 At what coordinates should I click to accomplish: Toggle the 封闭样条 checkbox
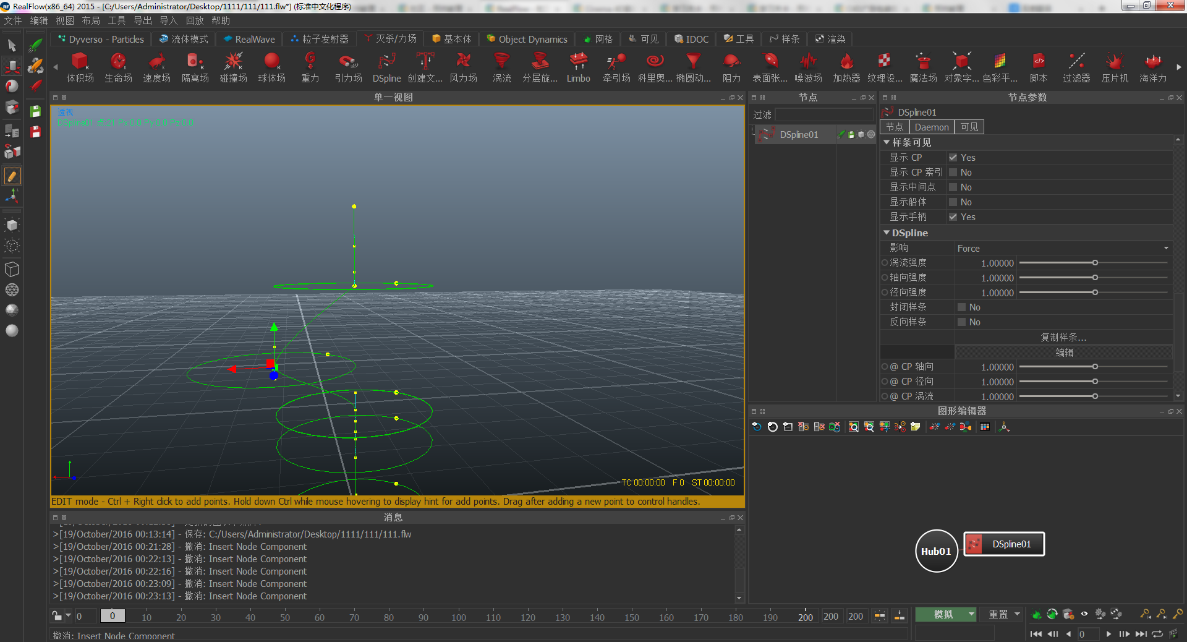(962, 307)
